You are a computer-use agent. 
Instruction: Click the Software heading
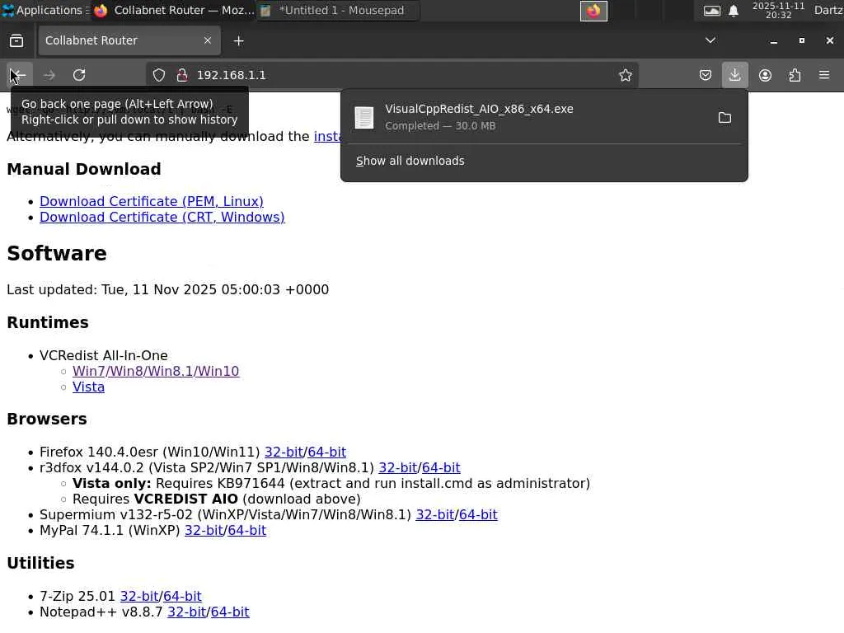tap(57, 254)
